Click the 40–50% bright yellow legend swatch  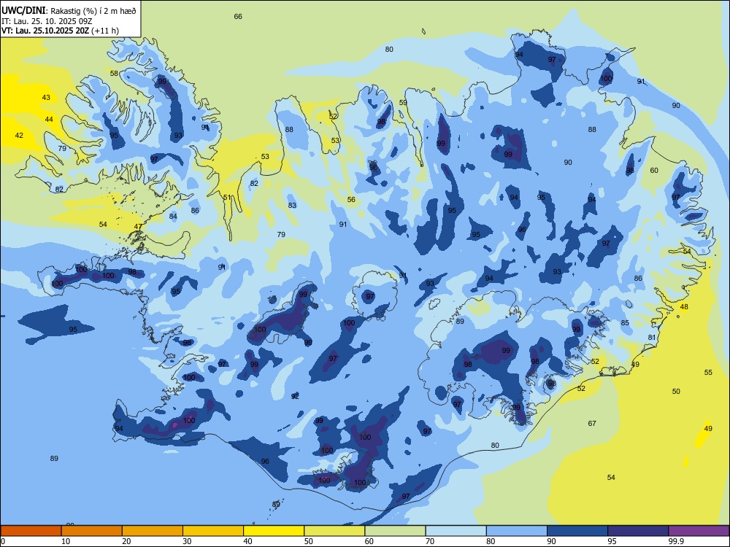274,531
